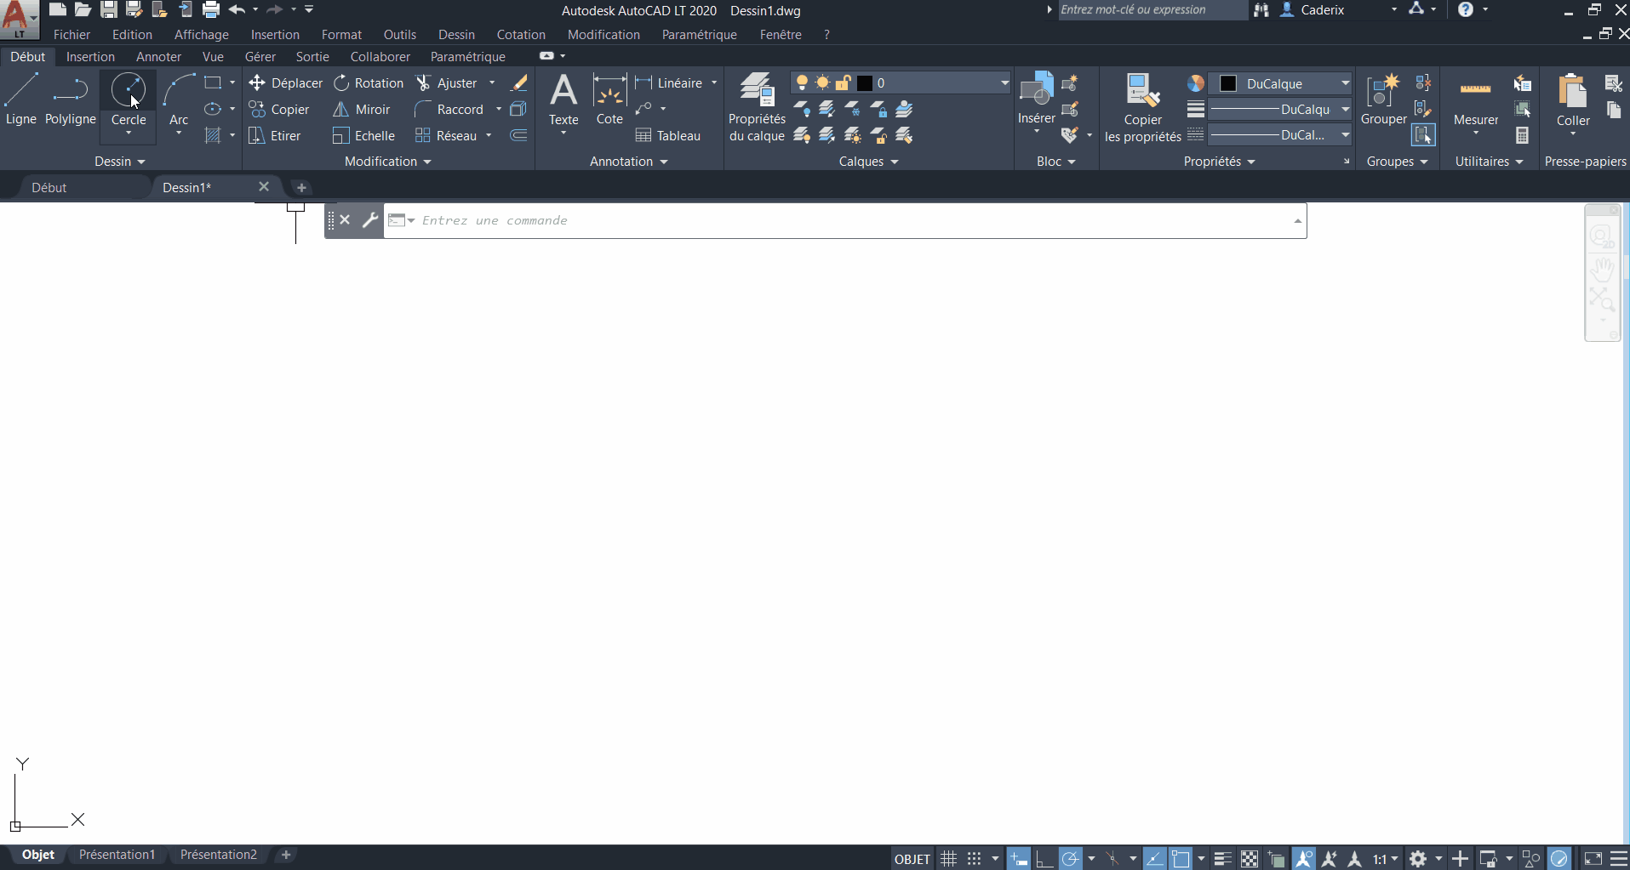Click the Grouper button
1630x870 pixels.
[1383, 102]
